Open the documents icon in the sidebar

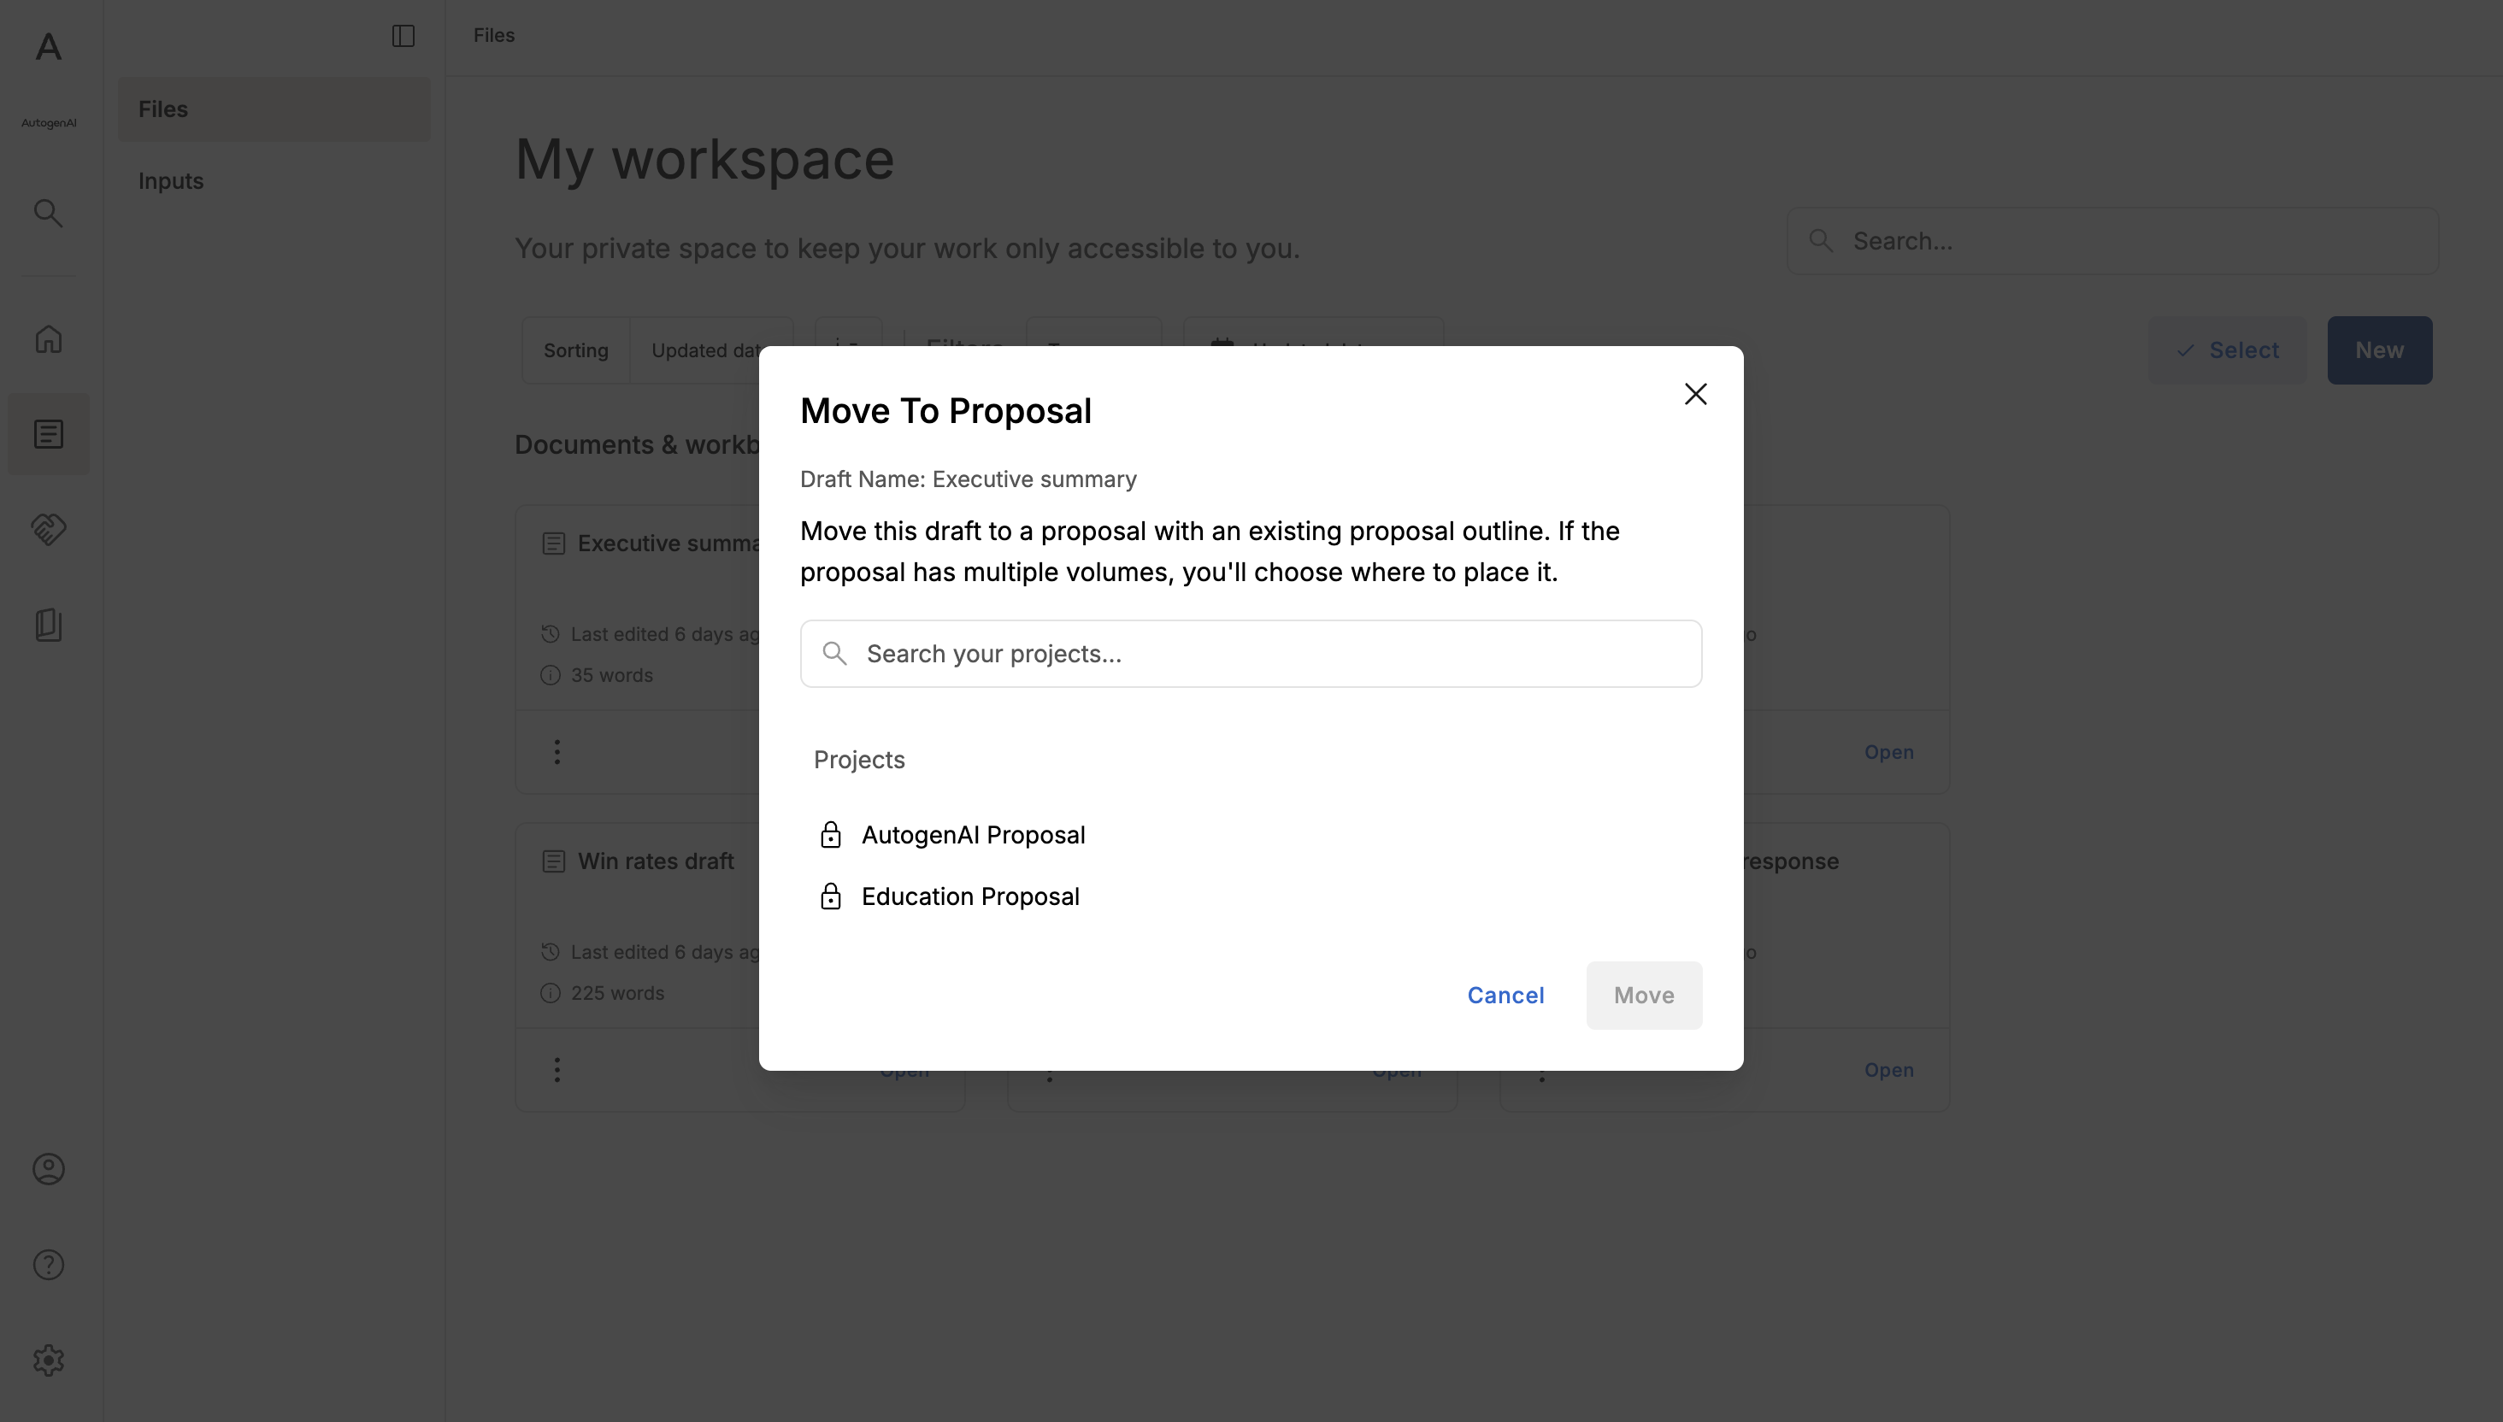(x=48, y=435)
